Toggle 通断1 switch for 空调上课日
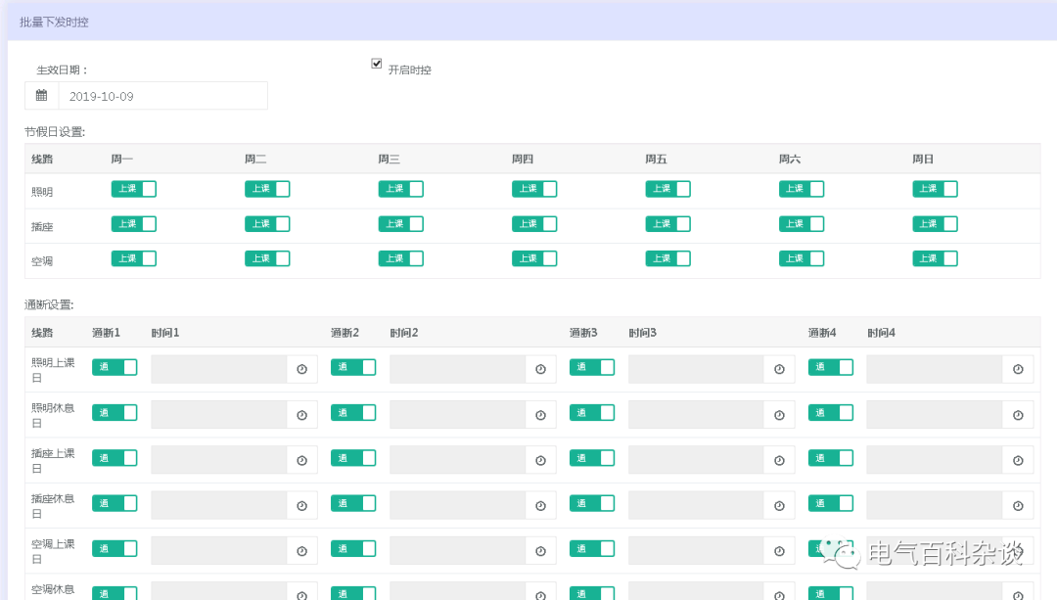 (x=115, y=549)
